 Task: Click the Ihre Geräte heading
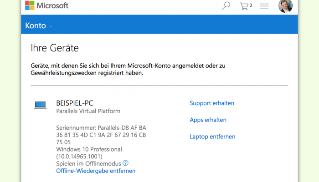55,48
